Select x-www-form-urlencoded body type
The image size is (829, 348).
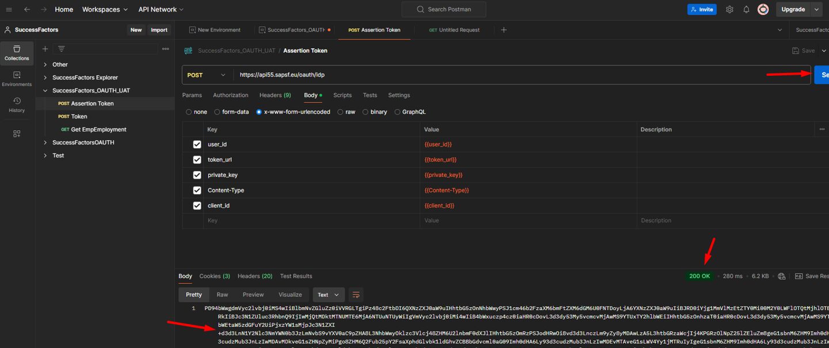click(x=259, y=112)
